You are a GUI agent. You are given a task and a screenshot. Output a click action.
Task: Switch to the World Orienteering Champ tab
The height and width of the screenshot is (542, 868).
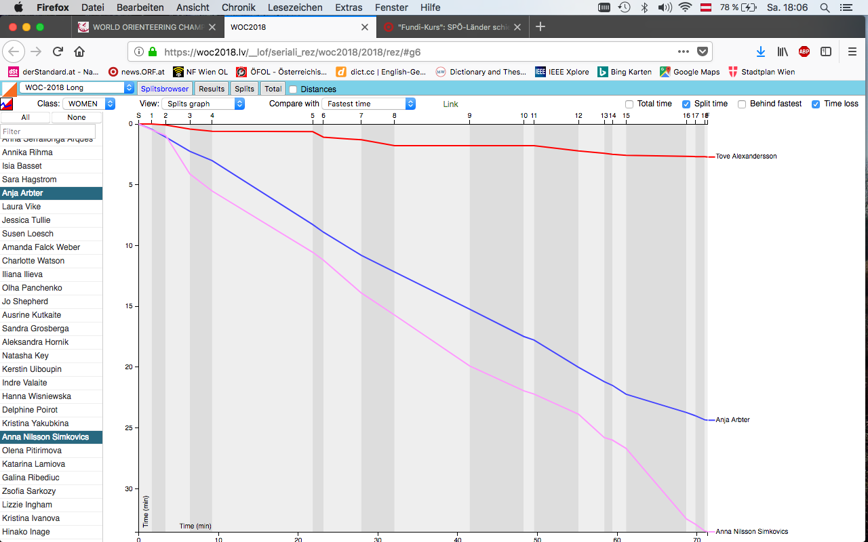pyautogui.click(x=146, y=27)
